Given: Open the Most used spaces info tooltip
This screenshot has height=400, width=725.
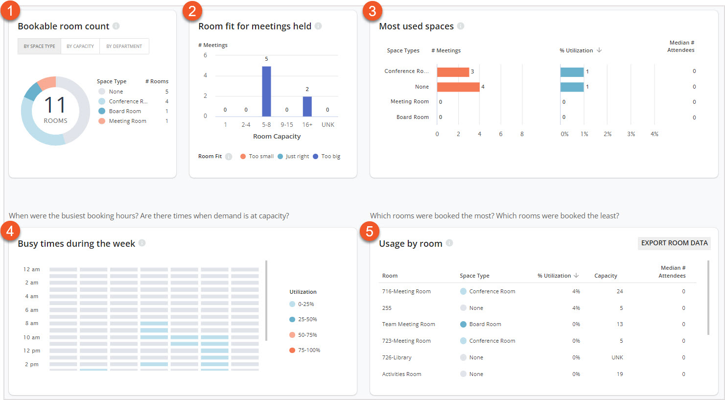Looking at the screenshot, I should pyautogui.click(x=460, y=26).
